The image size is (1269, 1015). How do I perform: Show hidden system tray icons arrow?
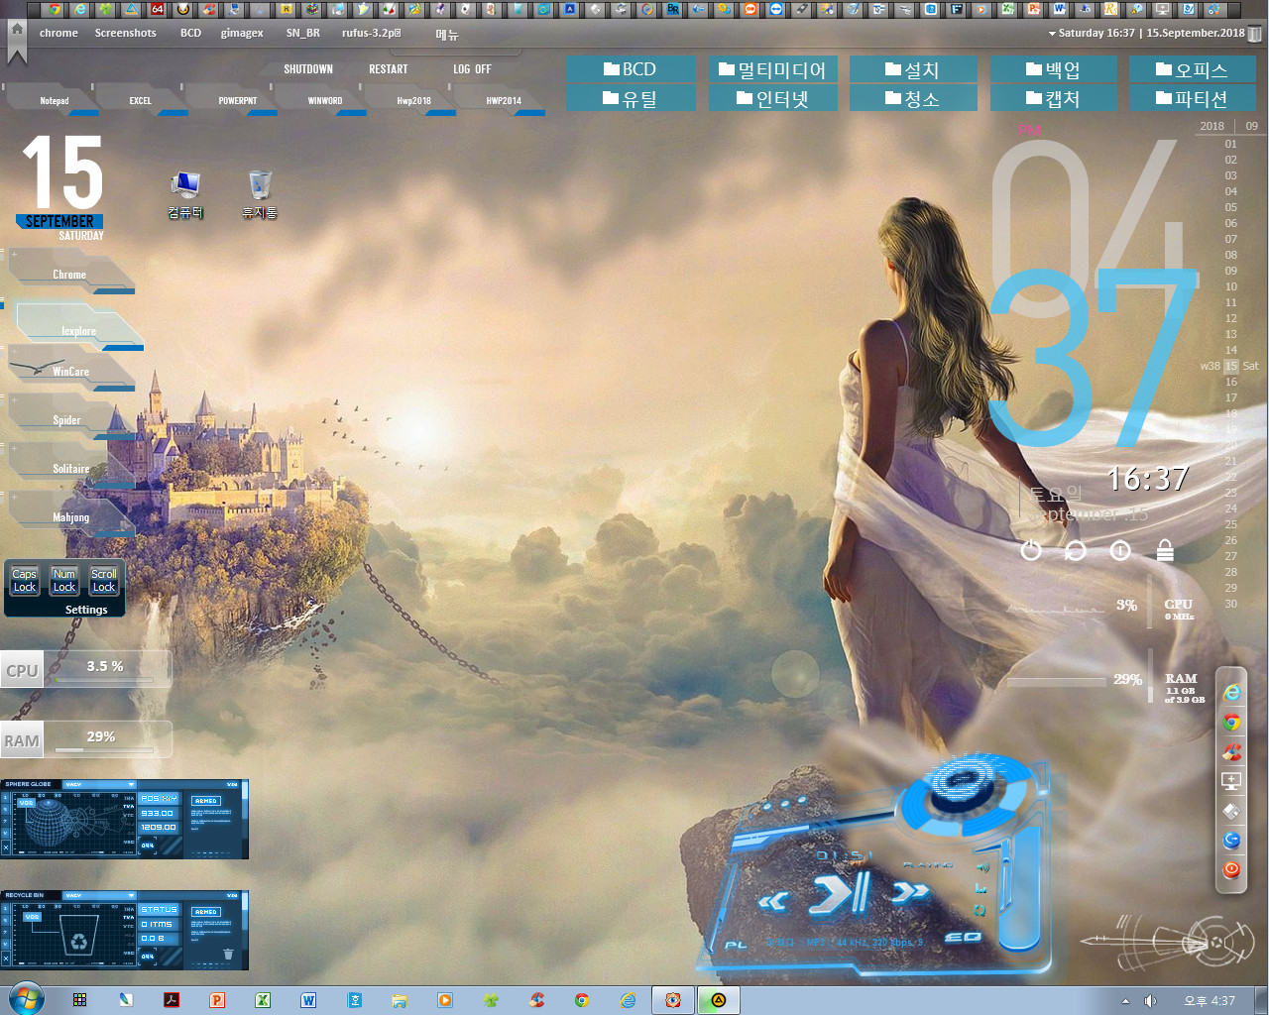[x=1124, y=1001]
